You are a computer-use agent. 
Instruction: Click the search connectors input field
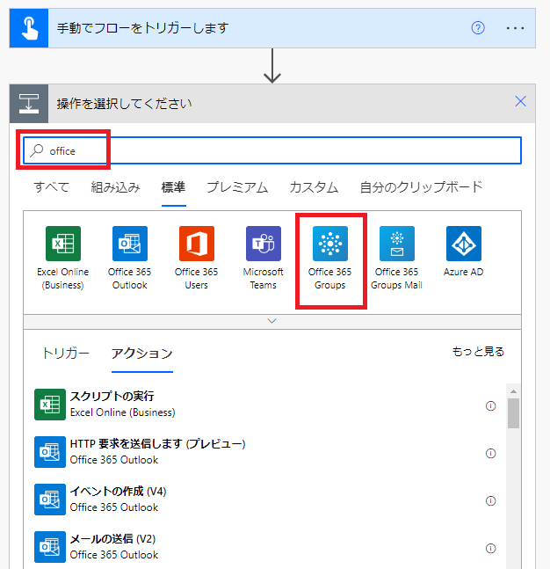coord(281,150)
